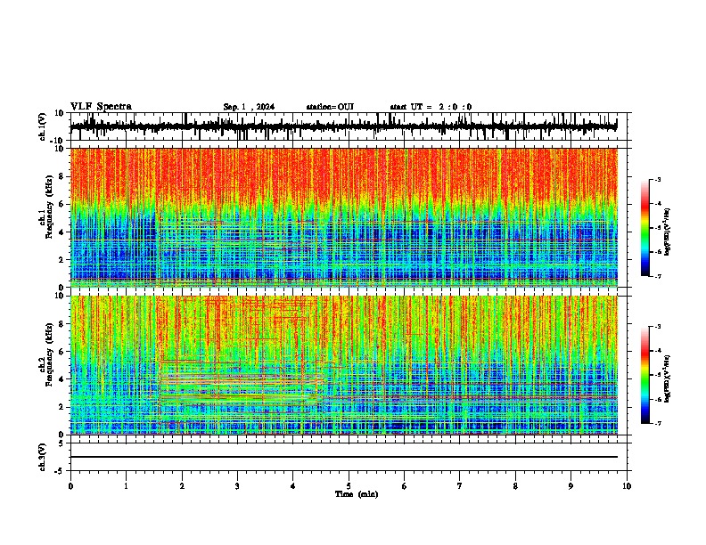Click the ch.2 color bar log PSD label
The width and height of the screenshot is (706, 545).
point(668,378)
